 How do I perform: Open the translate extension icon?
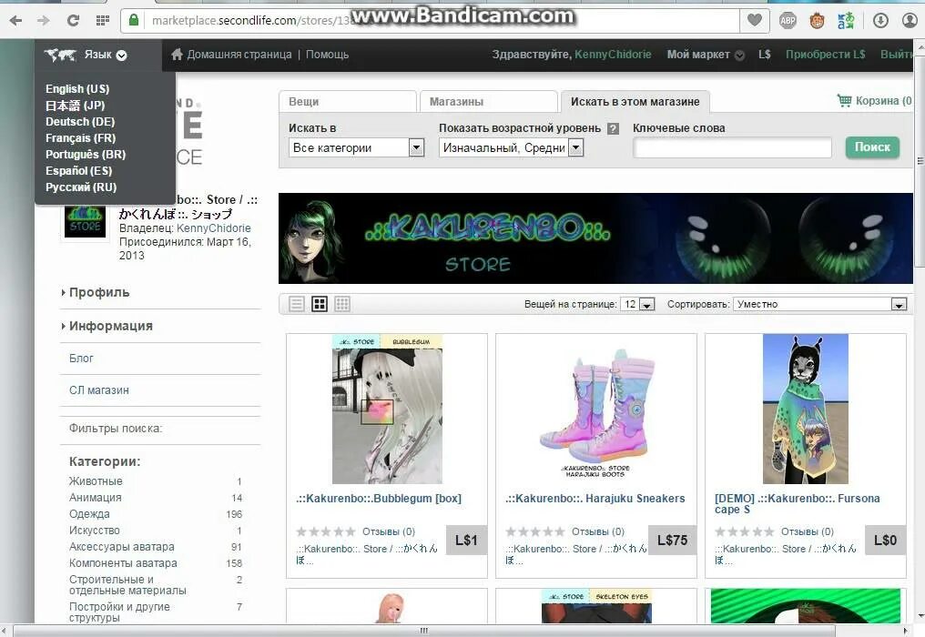(846, 21)
